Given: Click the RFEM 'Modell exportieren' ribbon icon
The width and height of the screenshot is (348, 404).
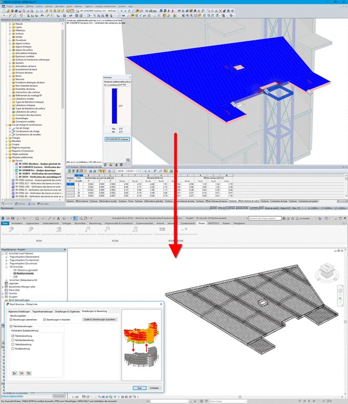Looking at the screenshot, I should 11,229.
